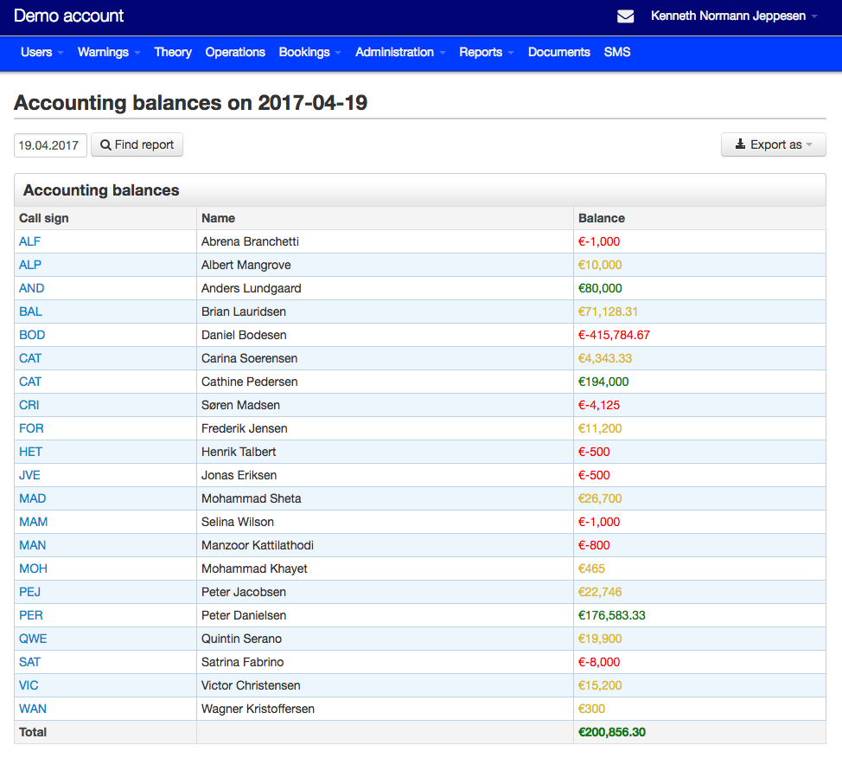Go to the Theory page

(x=173, y=52)
